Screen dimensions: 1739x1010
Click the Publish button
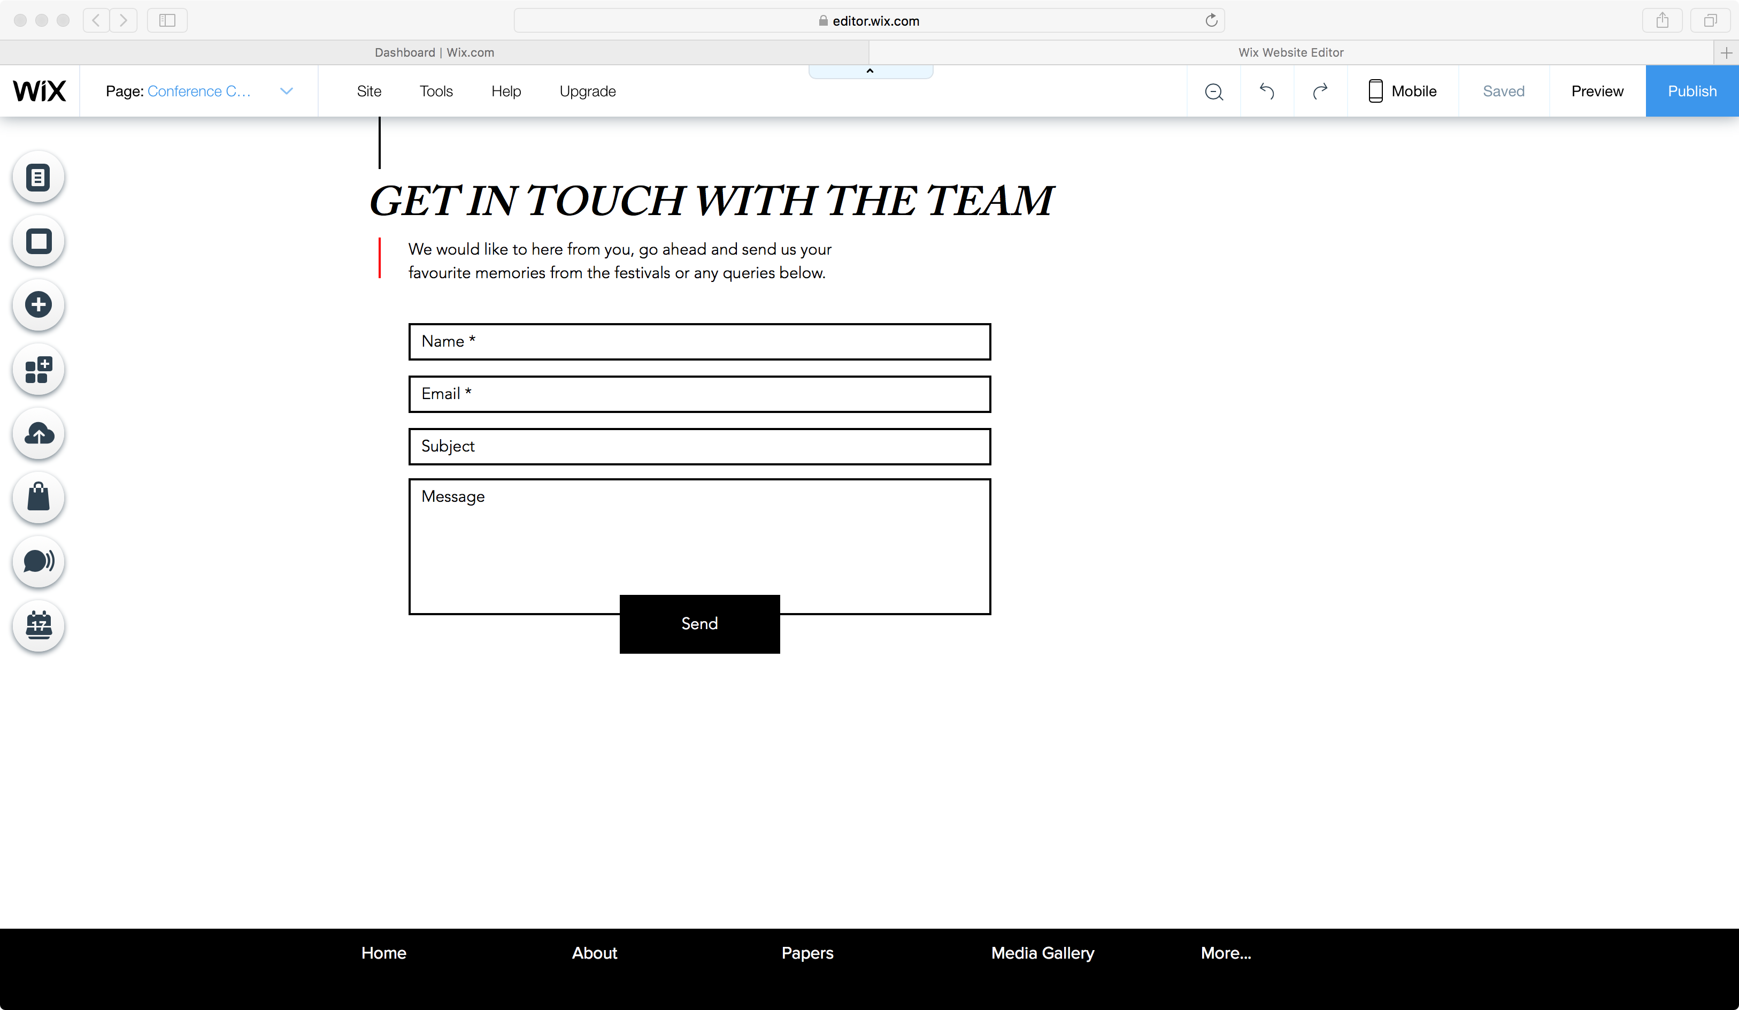click(1692, 91)
